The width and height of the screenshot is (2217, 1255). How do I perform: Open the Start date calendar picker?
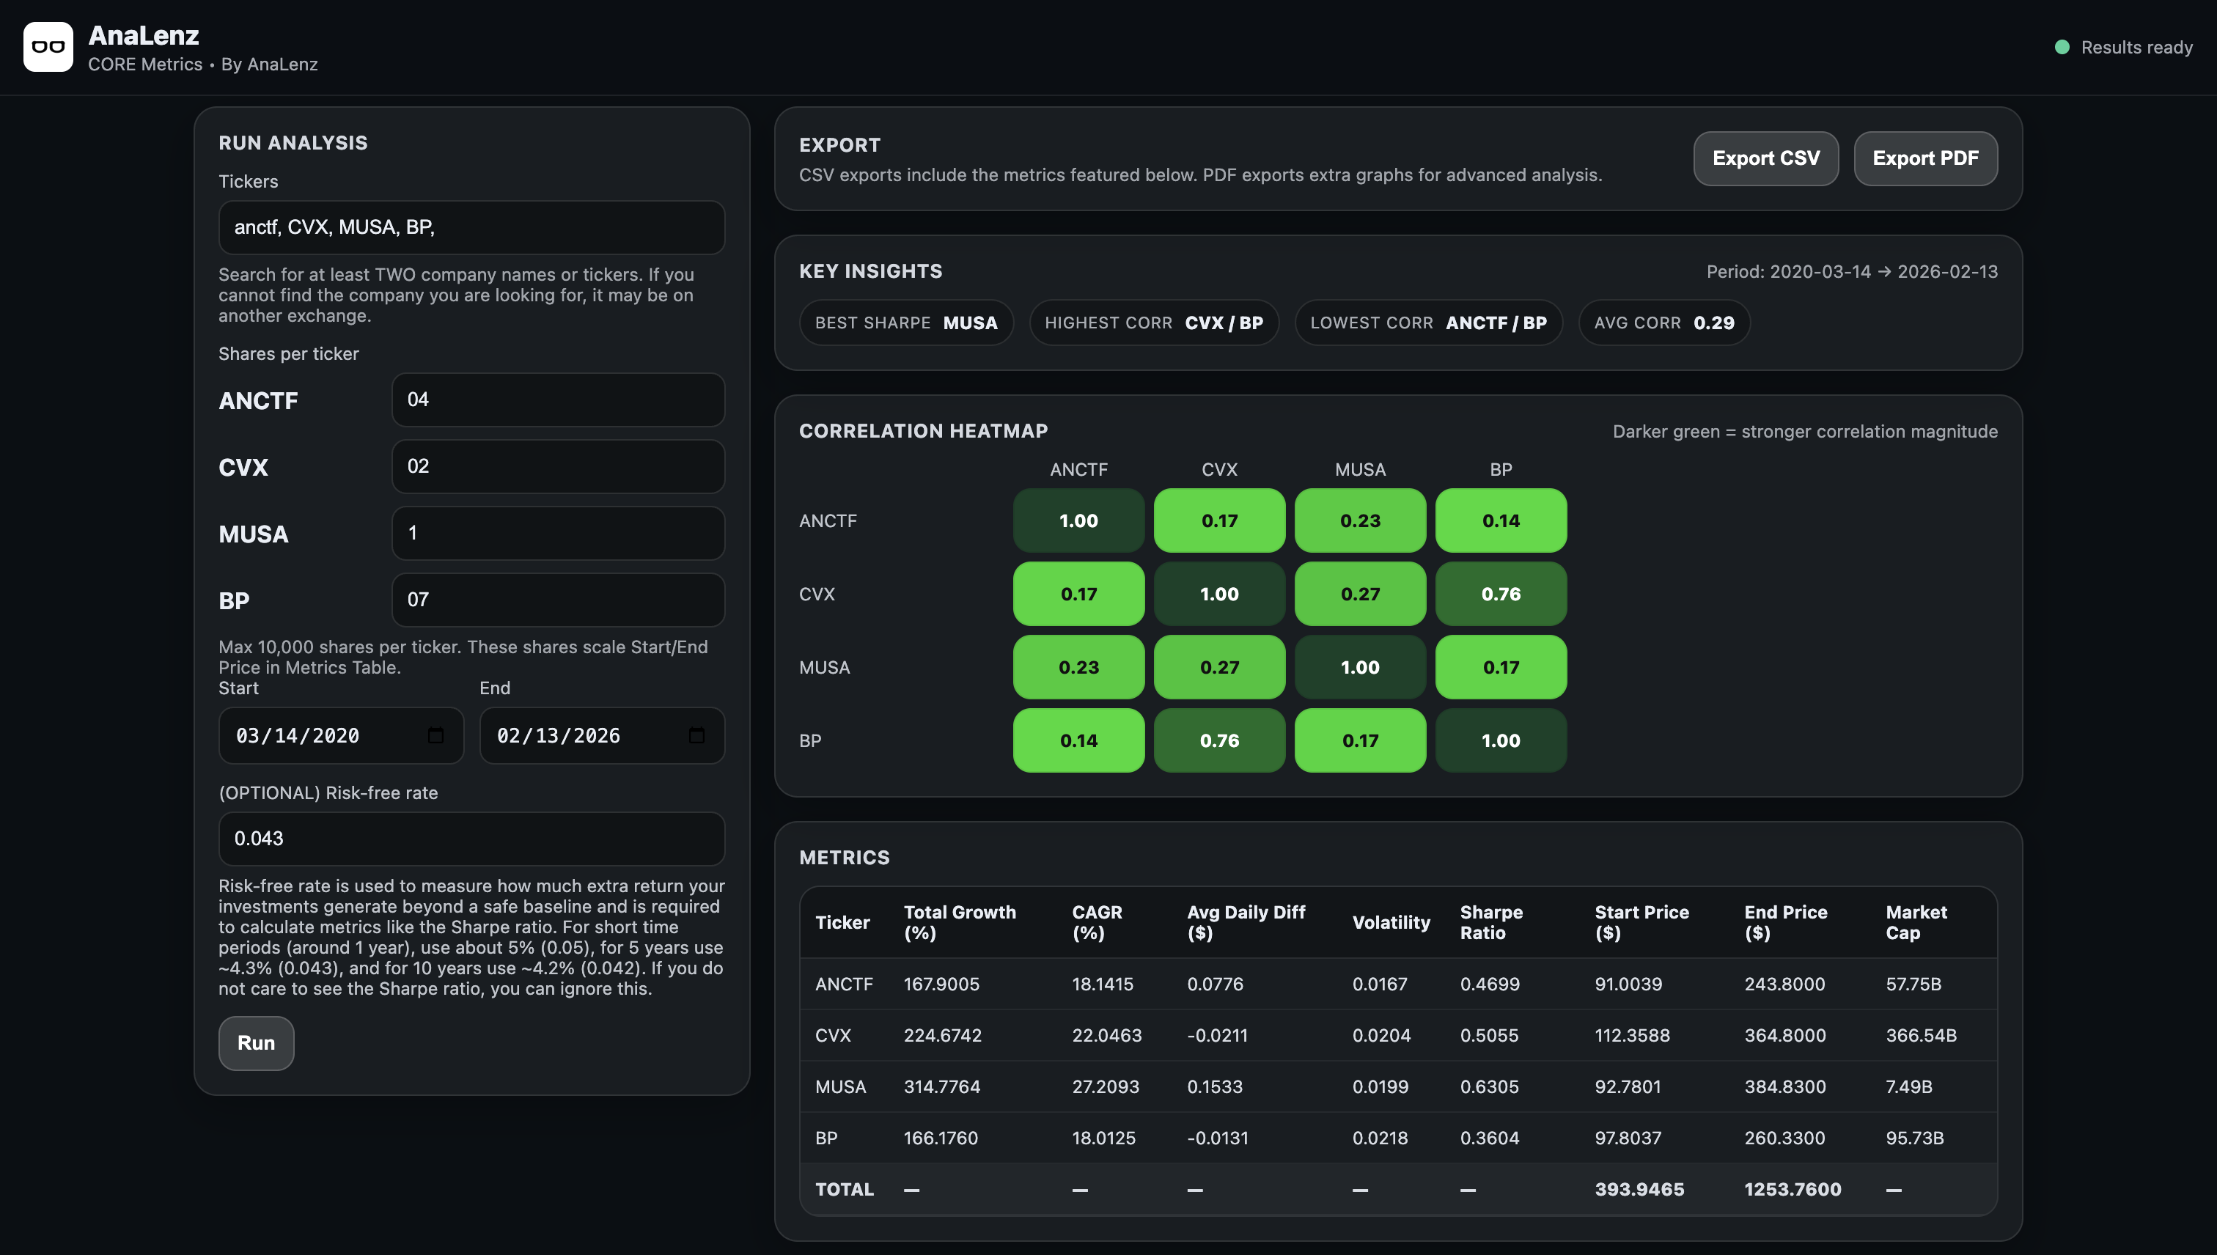(x=438, y=735)
